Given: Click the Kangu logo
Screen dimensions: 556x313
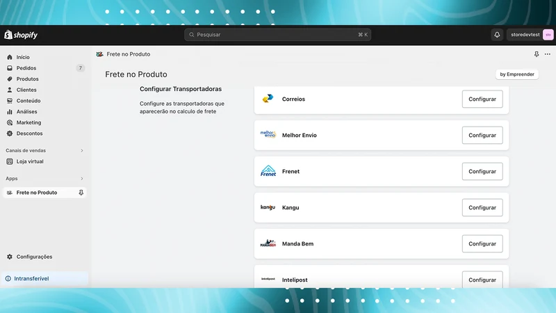Looking at the screenshot, I should 268,207.
